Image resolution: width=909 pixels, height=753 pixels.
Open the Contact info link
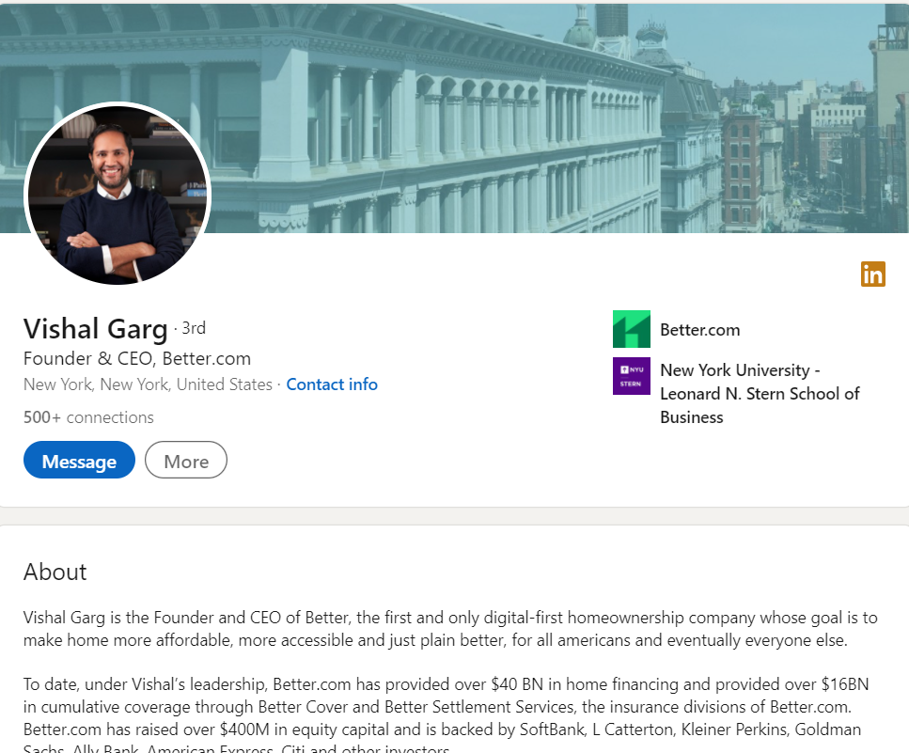[332, 384]
